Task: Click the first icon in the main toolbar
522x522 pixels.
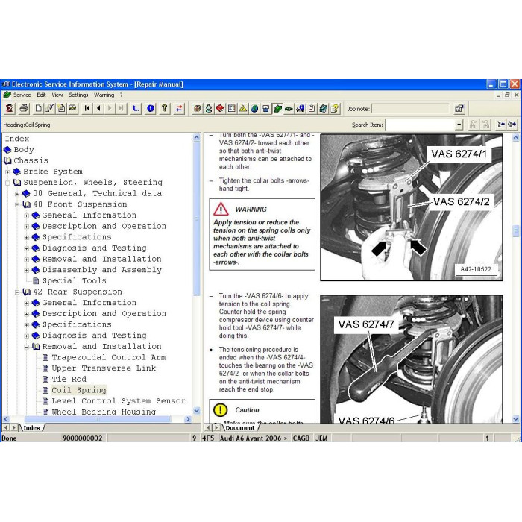Action: click(9, 109)
